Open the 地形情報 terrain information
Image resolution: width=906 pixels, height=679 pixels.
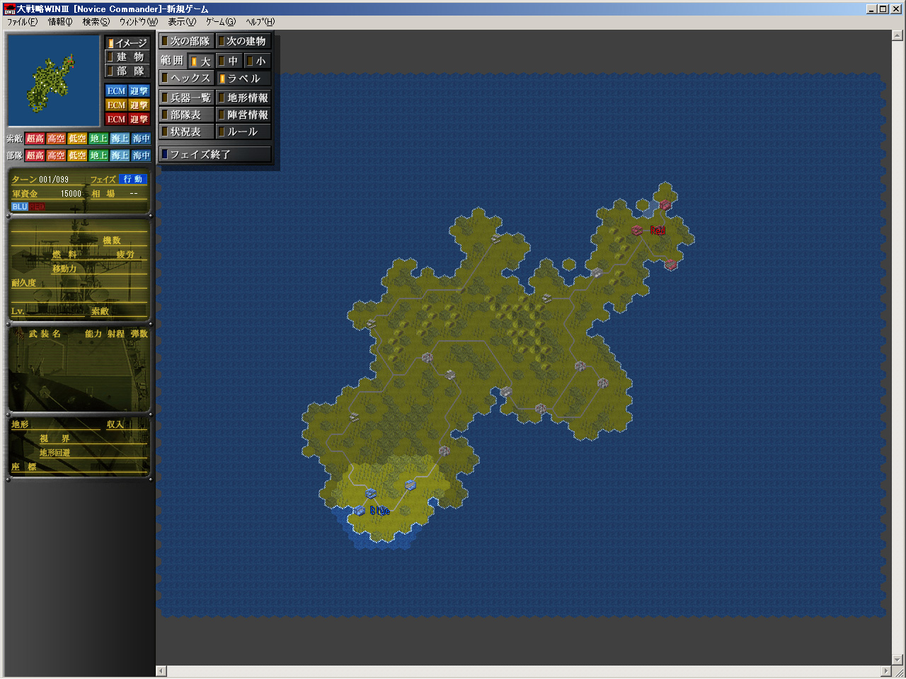(243, 98)
